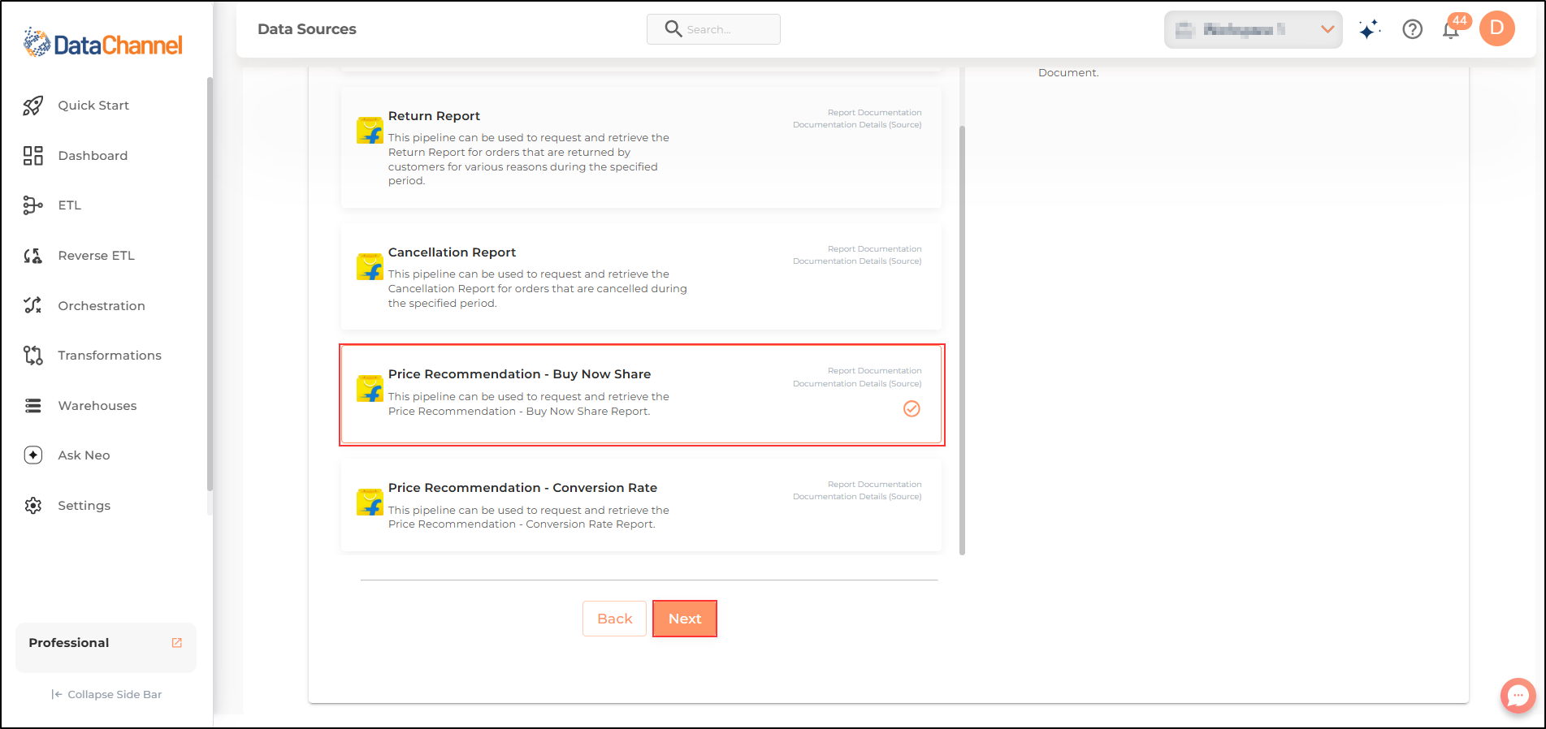Open Return Report's Report Documentation link
1546x729 pixels.
pyautogui.click(x=875, y=113)
